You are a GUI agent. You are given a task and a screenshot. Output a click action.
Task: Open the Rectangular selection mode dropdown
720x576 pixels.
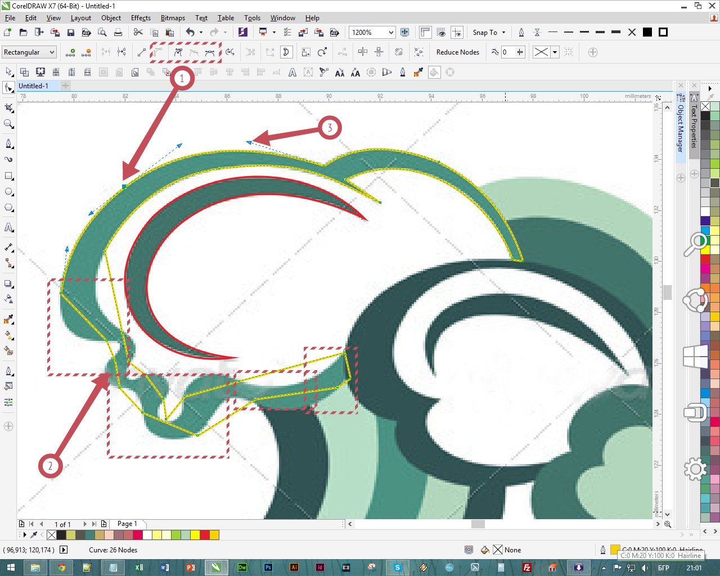[x=29, y=52]
